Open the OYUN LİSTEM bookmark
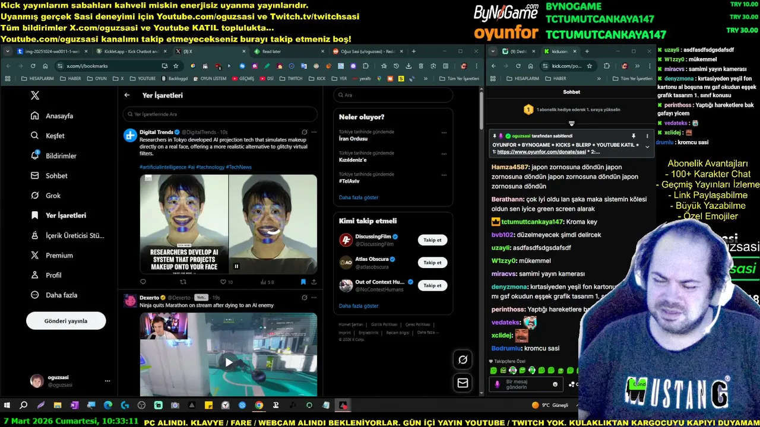This screenshot has height=427, width=760. (209, 78)
